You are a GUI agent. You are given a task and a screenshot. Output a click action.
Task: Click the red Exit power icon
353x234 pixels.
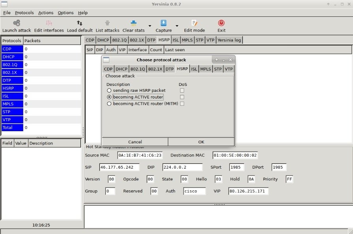coord(221,23)
